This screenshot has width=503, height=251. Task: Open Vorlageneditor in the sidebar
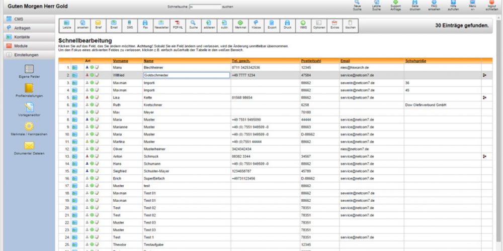coord(29,109)
